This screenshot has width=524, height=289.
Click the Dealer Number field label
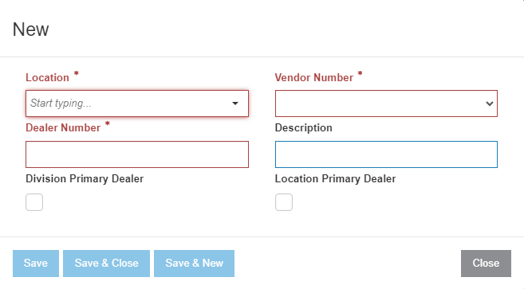click(63, 128)
